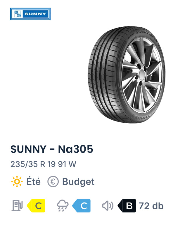Select the 235/35 R 19 91 W size text
The image size is (192, 226).
pyautogui.click(x=43, y=164)
